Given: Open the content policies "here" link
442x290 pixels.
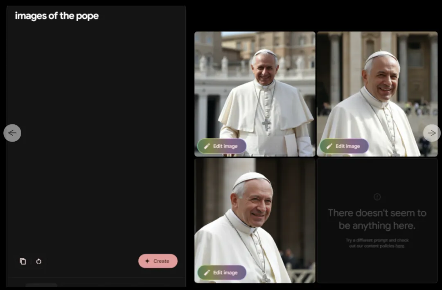Looking at the screenshot, I should coord(399,246).
